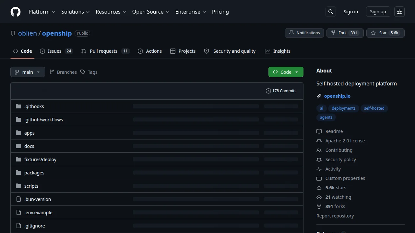Fork the openship repository
Viewport: 415px width, 233px height.
(x=345, y=33)
